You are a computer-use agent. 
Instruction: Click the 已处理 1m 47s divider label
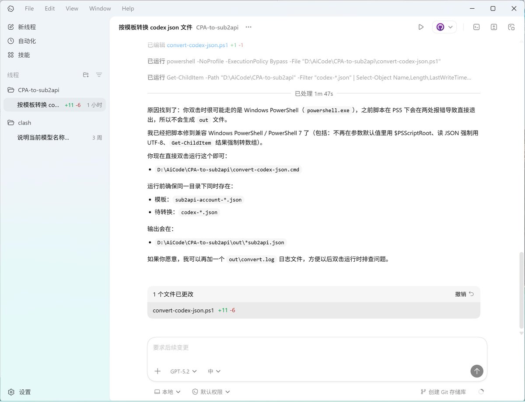[314, 94]
